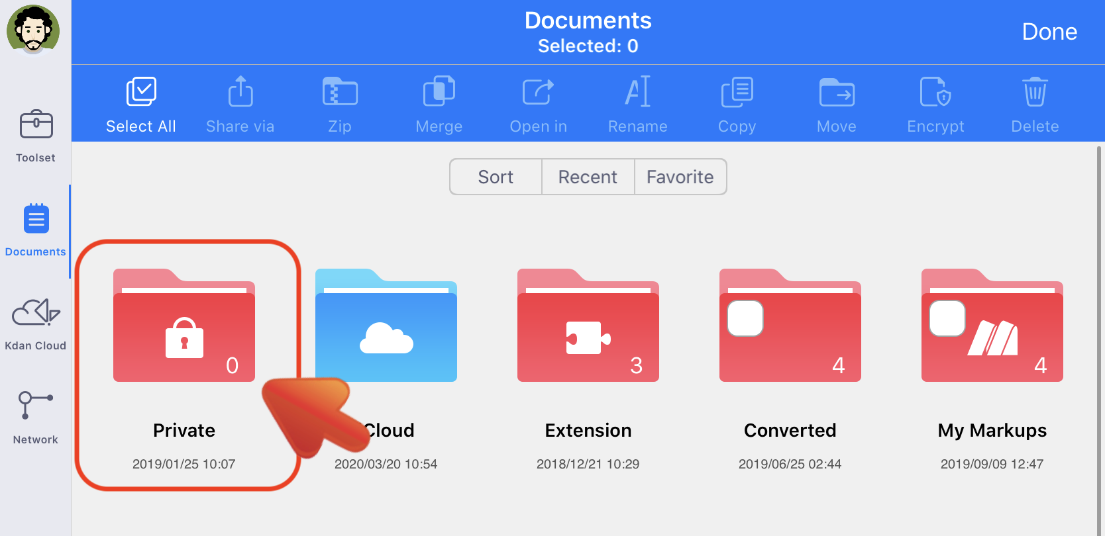Select the Converted folder thumbnail

pos(790,325)
